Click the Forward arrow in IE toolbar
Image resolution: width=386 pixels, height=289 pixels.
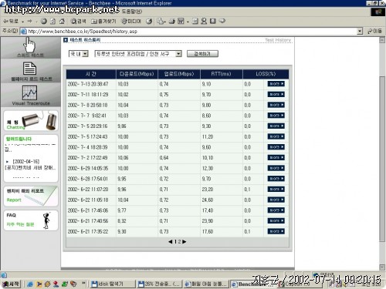pos(29,21)
